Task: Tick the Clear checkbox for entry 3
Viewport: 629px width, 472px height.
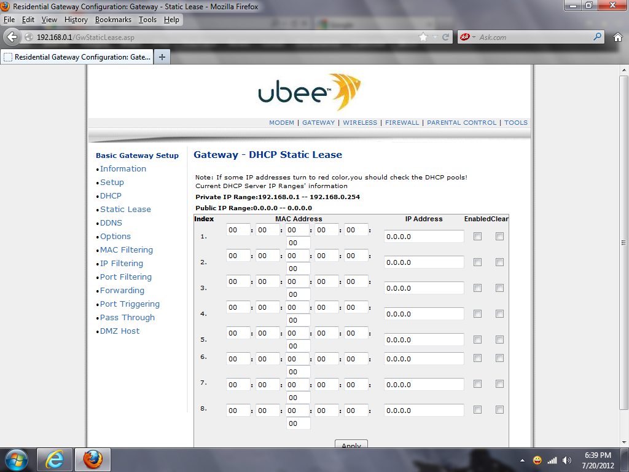Action: pos(499,288)
